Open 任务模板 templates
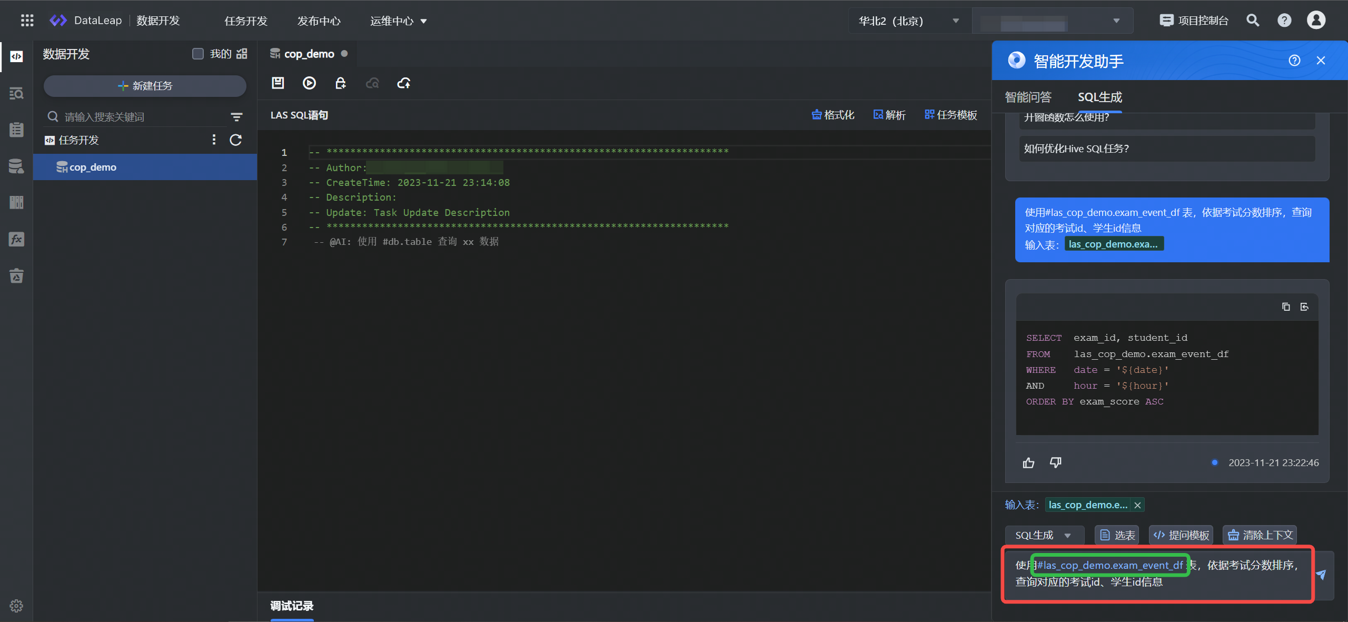 pyautogui.click(x=951, y=115)
